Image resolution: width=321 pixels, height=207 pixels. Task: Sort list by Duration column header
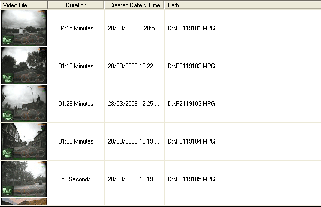76,5
